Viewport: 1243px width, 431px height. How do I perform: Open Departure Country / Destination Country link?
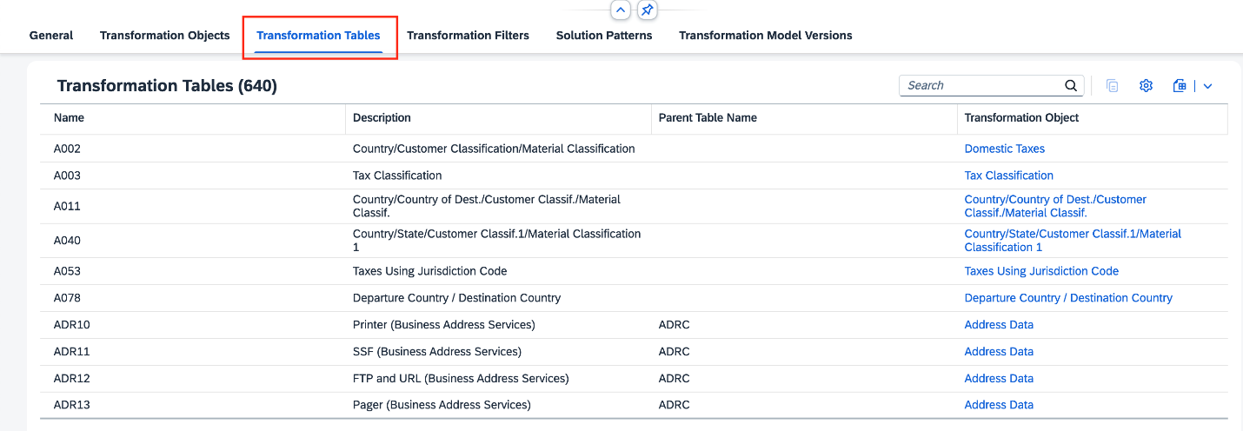pos(1068,298)
